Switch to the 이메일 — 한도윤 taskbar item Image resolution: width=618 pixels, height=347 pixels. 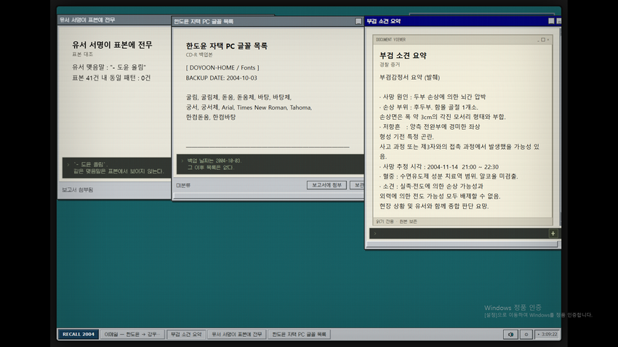(x=132, y=335)
